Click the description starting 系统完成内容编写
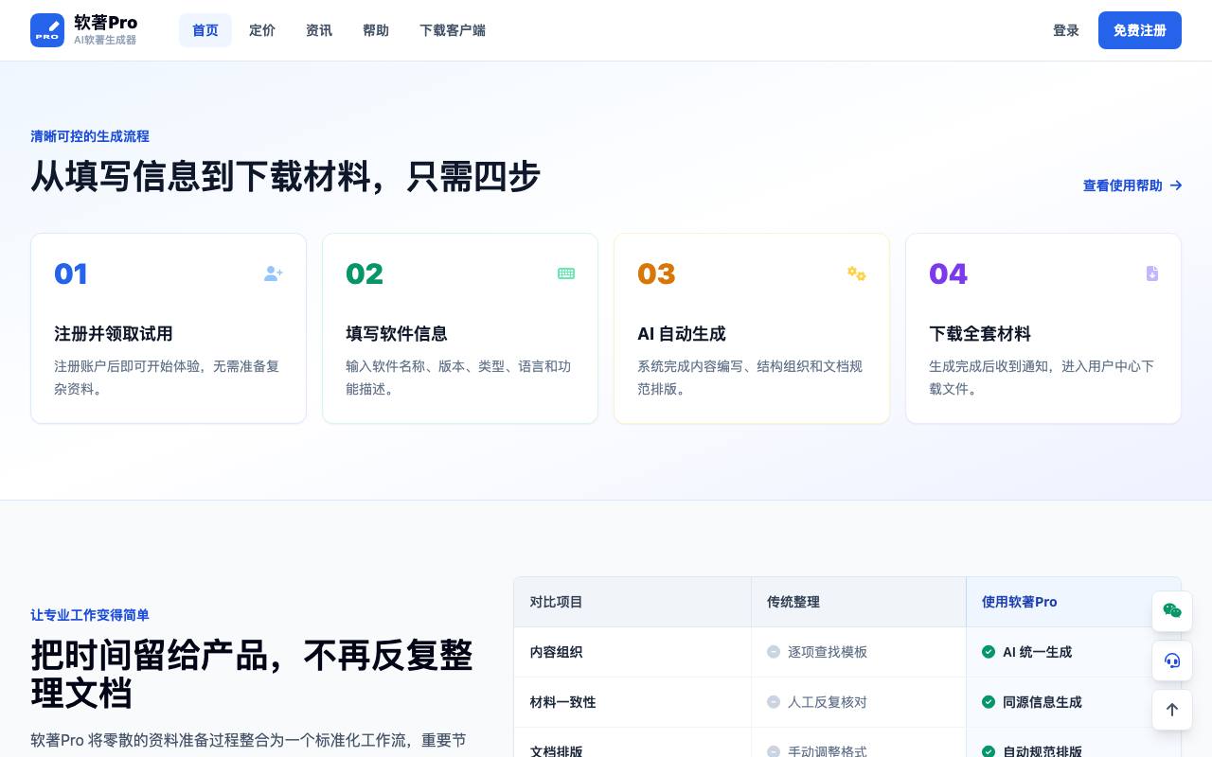 (751, 378)
